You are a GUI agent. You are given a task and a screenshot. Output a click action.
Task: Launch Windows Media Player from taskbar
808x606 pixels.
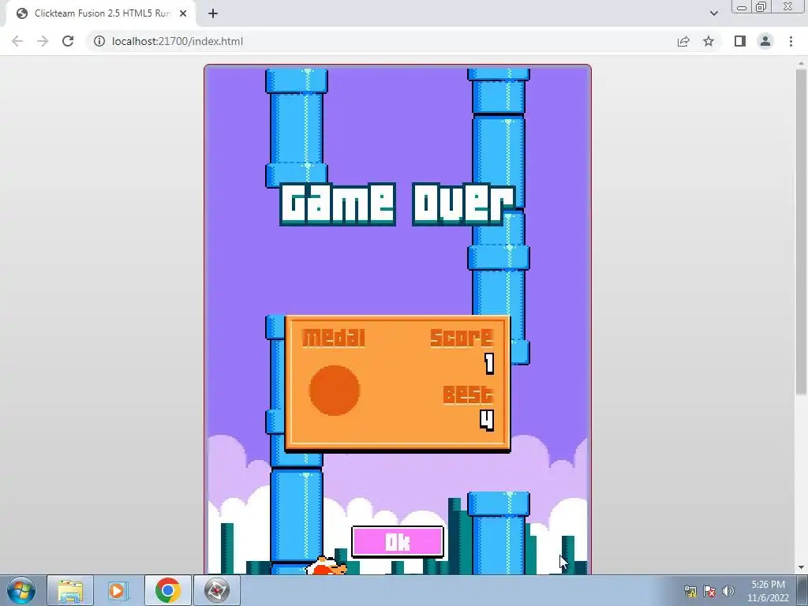coord(117,590)
